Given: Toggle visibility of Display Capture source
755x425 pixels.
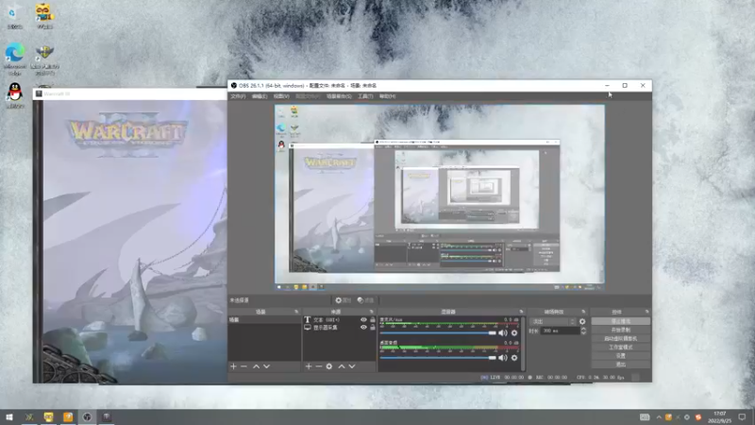Looking at the screenshot, I should [363, 327].
